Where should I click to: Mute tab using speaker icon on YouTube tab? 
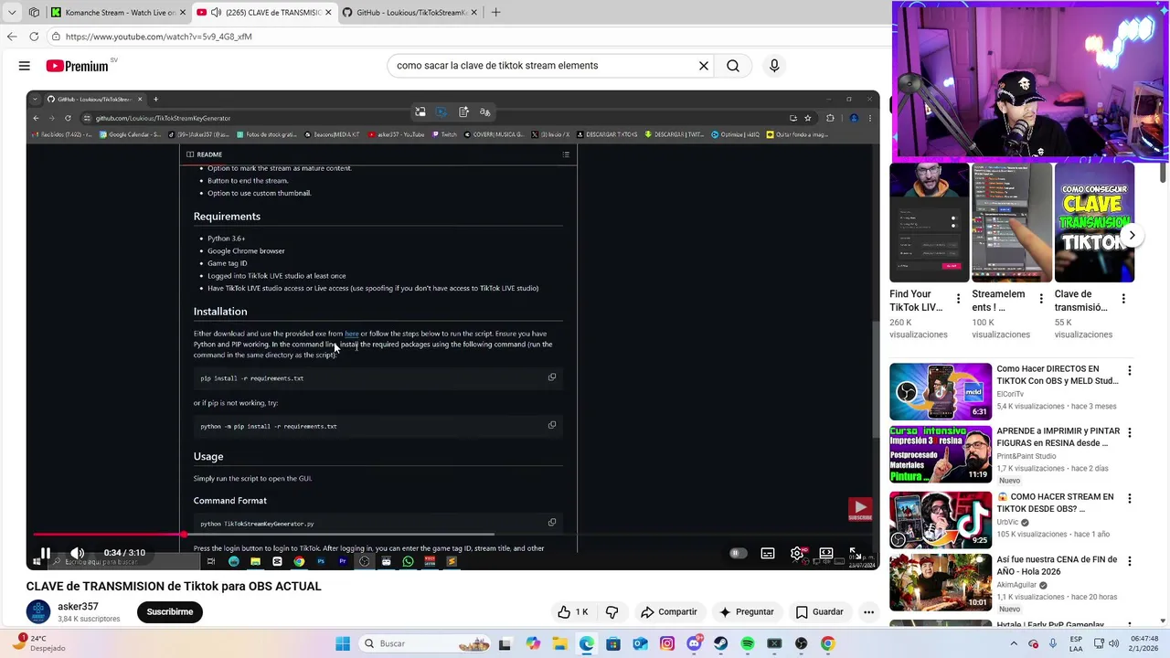pos(216,13)
